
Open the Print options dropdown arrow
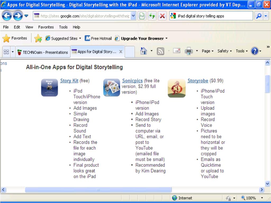(197, 51)
